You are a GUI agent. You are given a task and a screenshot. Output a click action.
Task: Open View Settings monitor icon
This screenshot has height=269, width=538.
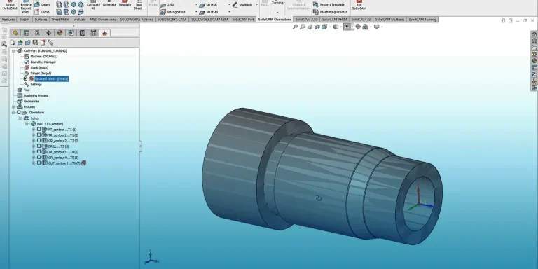pyautogui.click(x=377, y=27)
